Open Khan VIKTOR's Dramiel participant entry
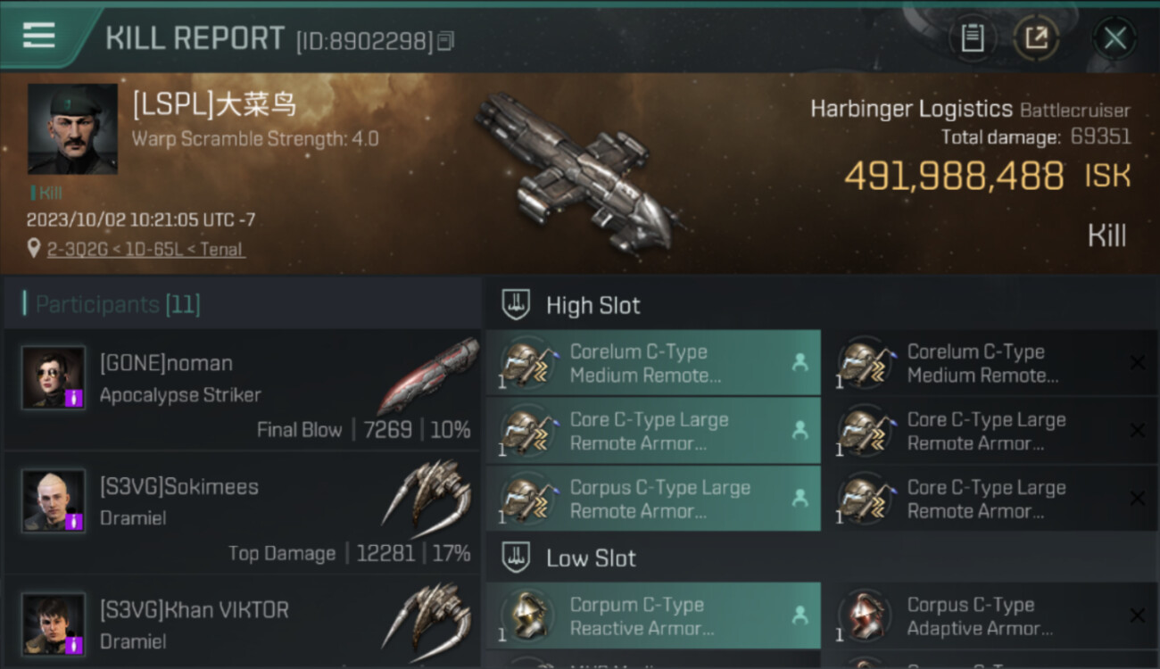Image resolution: width=1160 pixels, height=669 pixels. pyautogui.click(x=242, y=624)
